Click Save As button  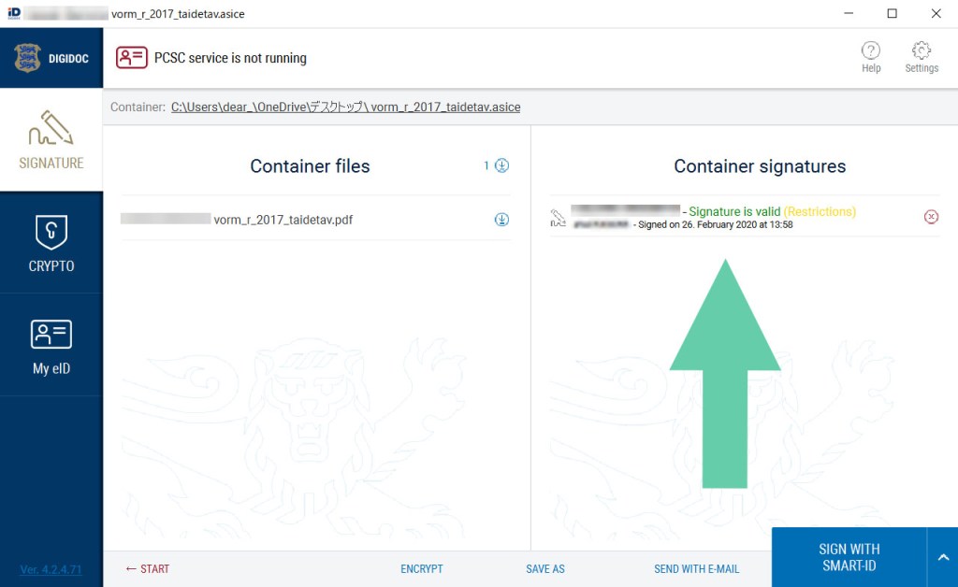point(545,568)
